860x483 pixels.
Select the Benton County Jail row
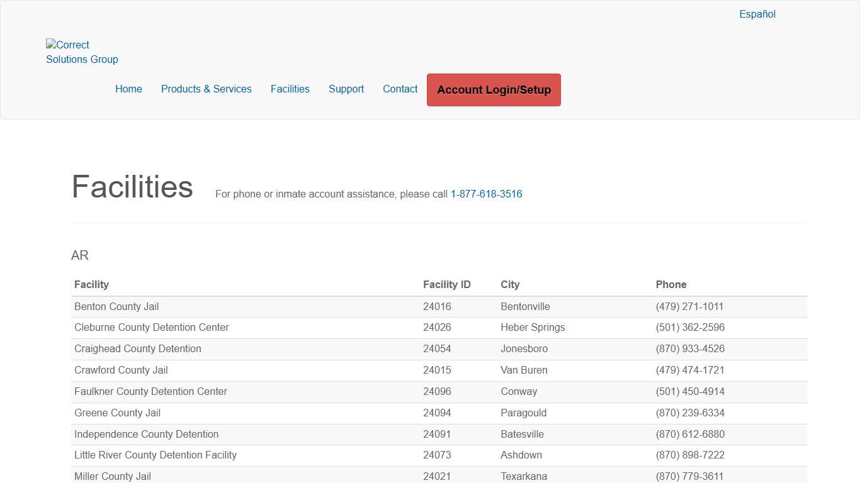click(x=116, y=306)
